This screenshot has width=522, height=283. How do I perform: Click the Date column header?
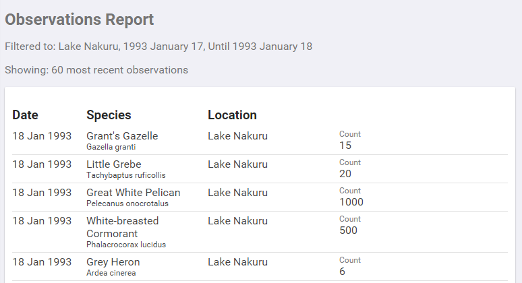[x=25, y=115]
